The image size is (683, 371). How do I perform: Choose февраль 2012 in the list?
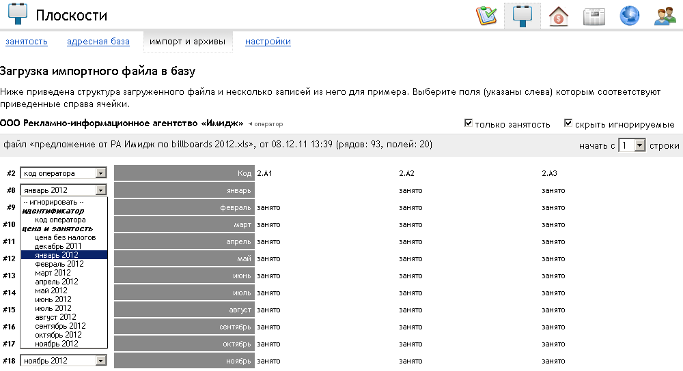click(64, 264)
